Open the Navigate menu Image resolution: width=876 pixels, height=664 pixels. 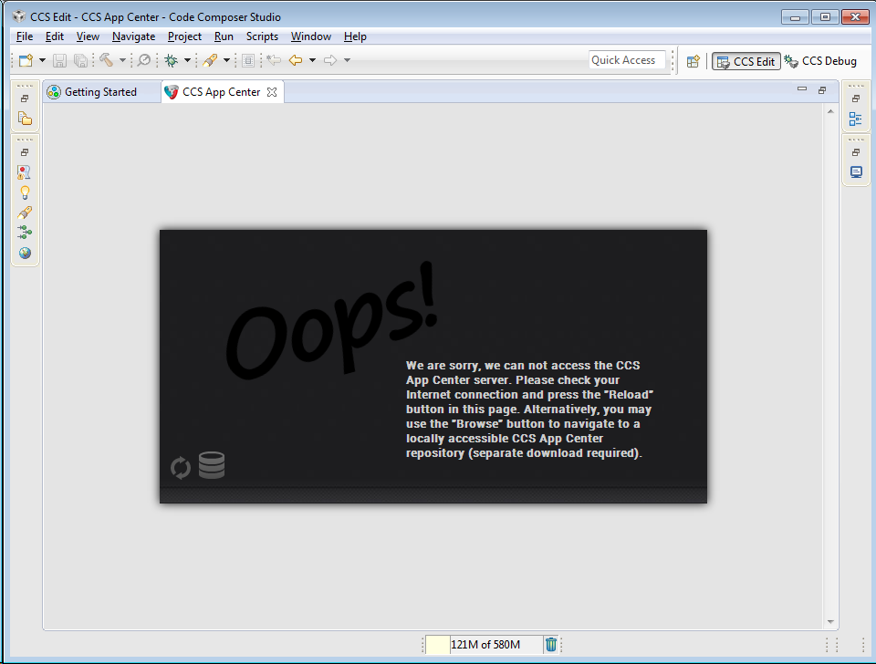(133, 36)
